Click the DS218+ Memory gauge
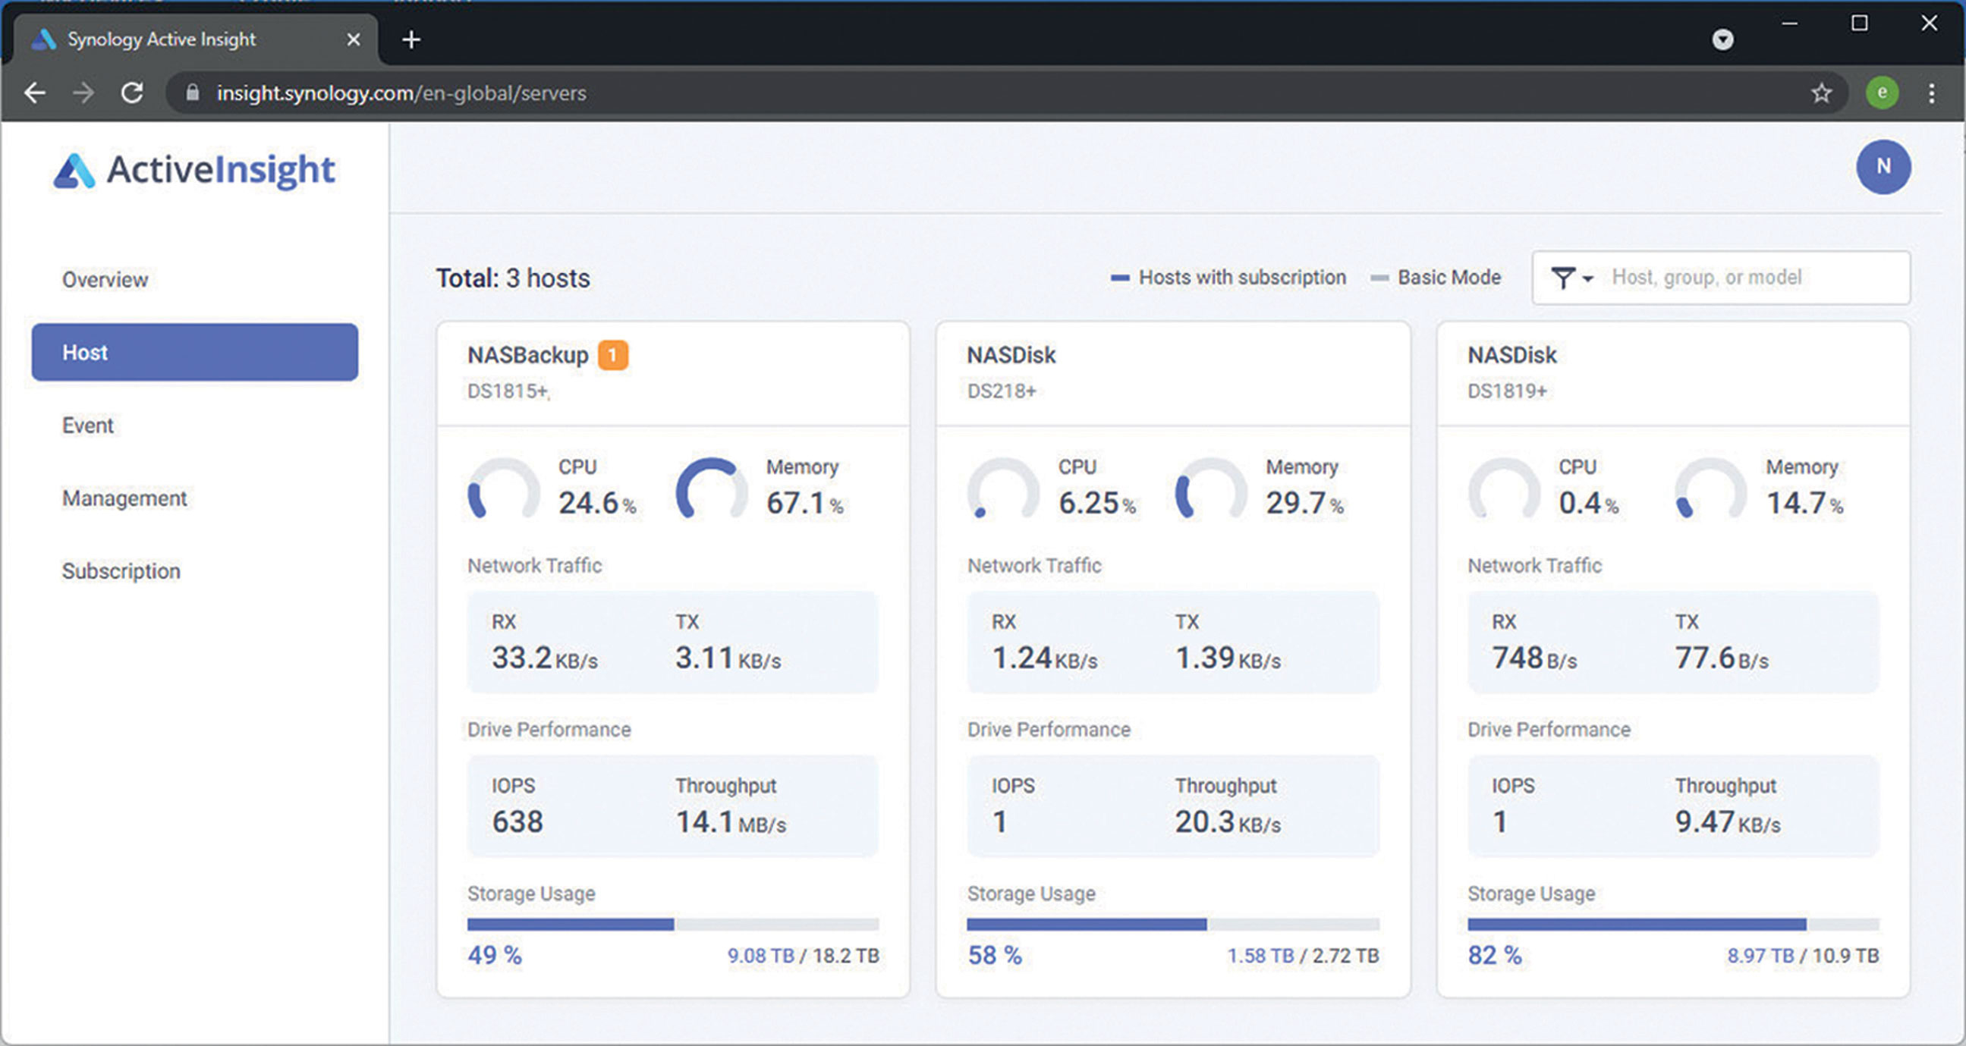The height and width of the screenshot is (1046, 1966). pyautogui.click(x=1211, y=490)
